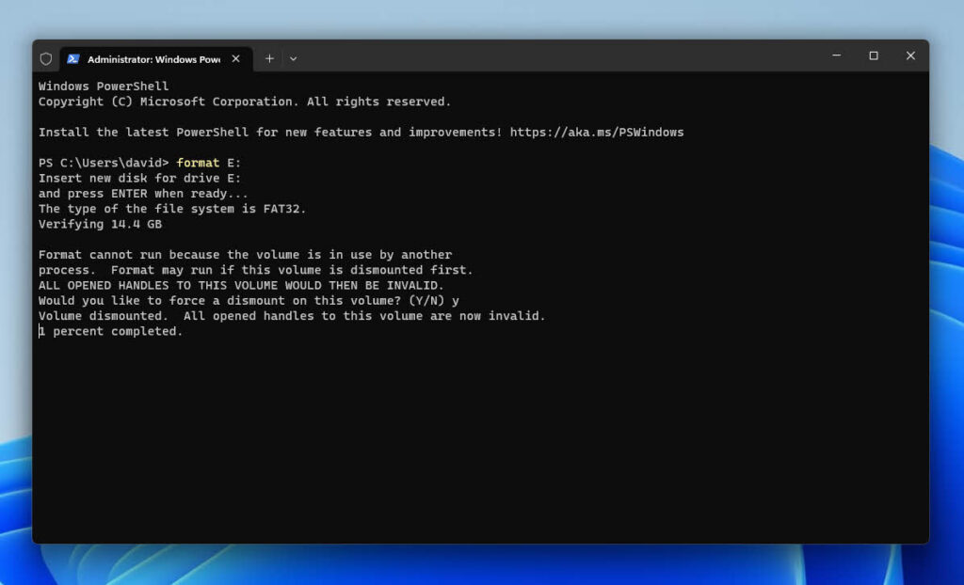The image size is (964, 585).
Task: Open a new tab with the plus button
Action: (x=269, y=58)
